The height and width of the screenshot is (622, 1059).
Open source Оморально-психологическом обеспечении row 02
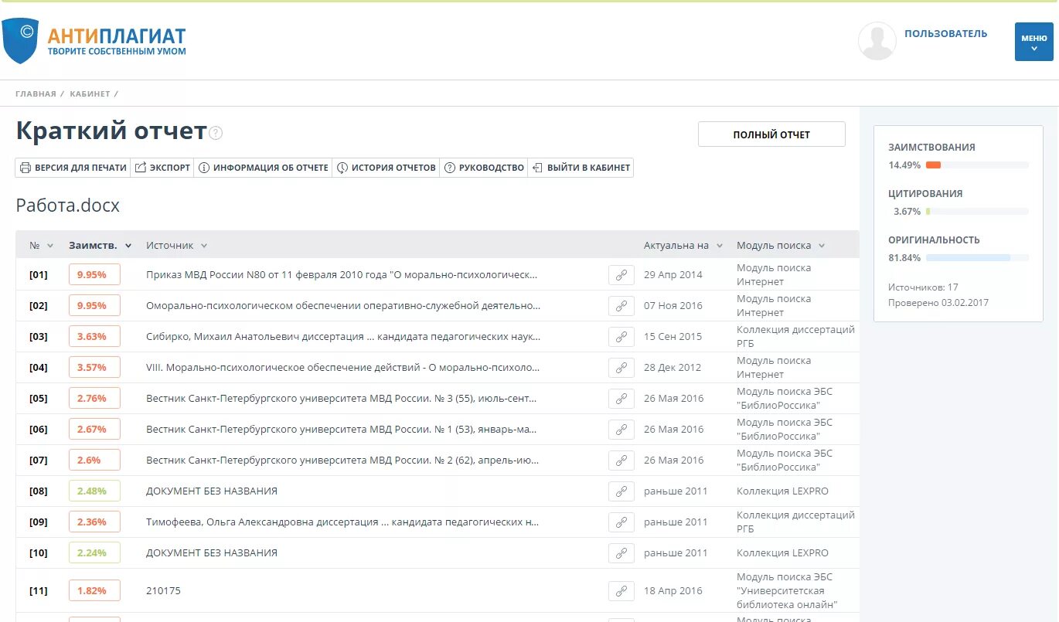(x=343, y=306)
